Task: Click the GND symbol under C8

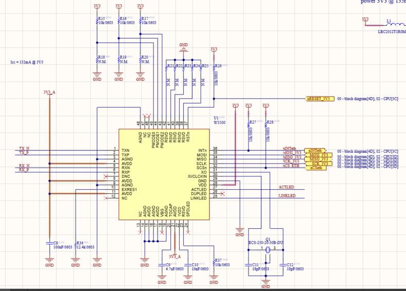Action: 49,262
